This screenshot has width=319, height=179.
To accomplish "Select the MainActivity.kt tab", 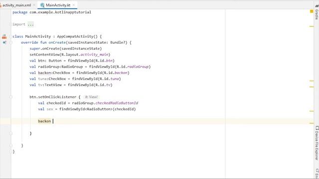I will tap(58, 5).
